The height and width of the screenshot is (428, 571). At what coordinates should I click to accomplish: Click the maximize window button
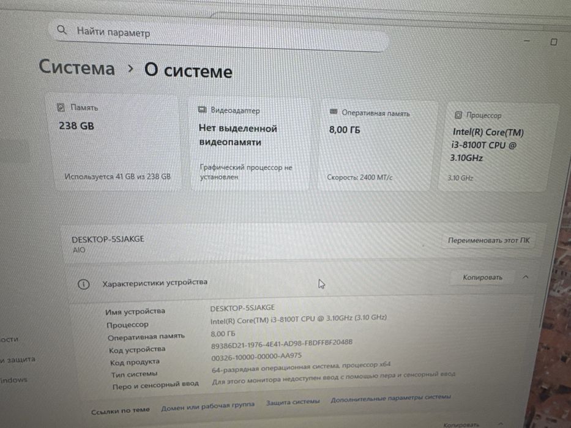[553, 42]
